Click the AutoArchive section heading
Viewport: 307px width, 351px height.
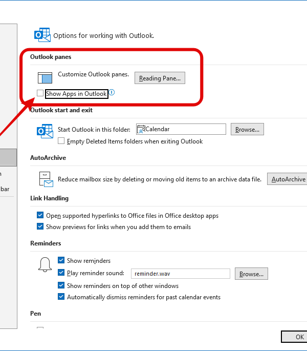[x=48, y=158]
